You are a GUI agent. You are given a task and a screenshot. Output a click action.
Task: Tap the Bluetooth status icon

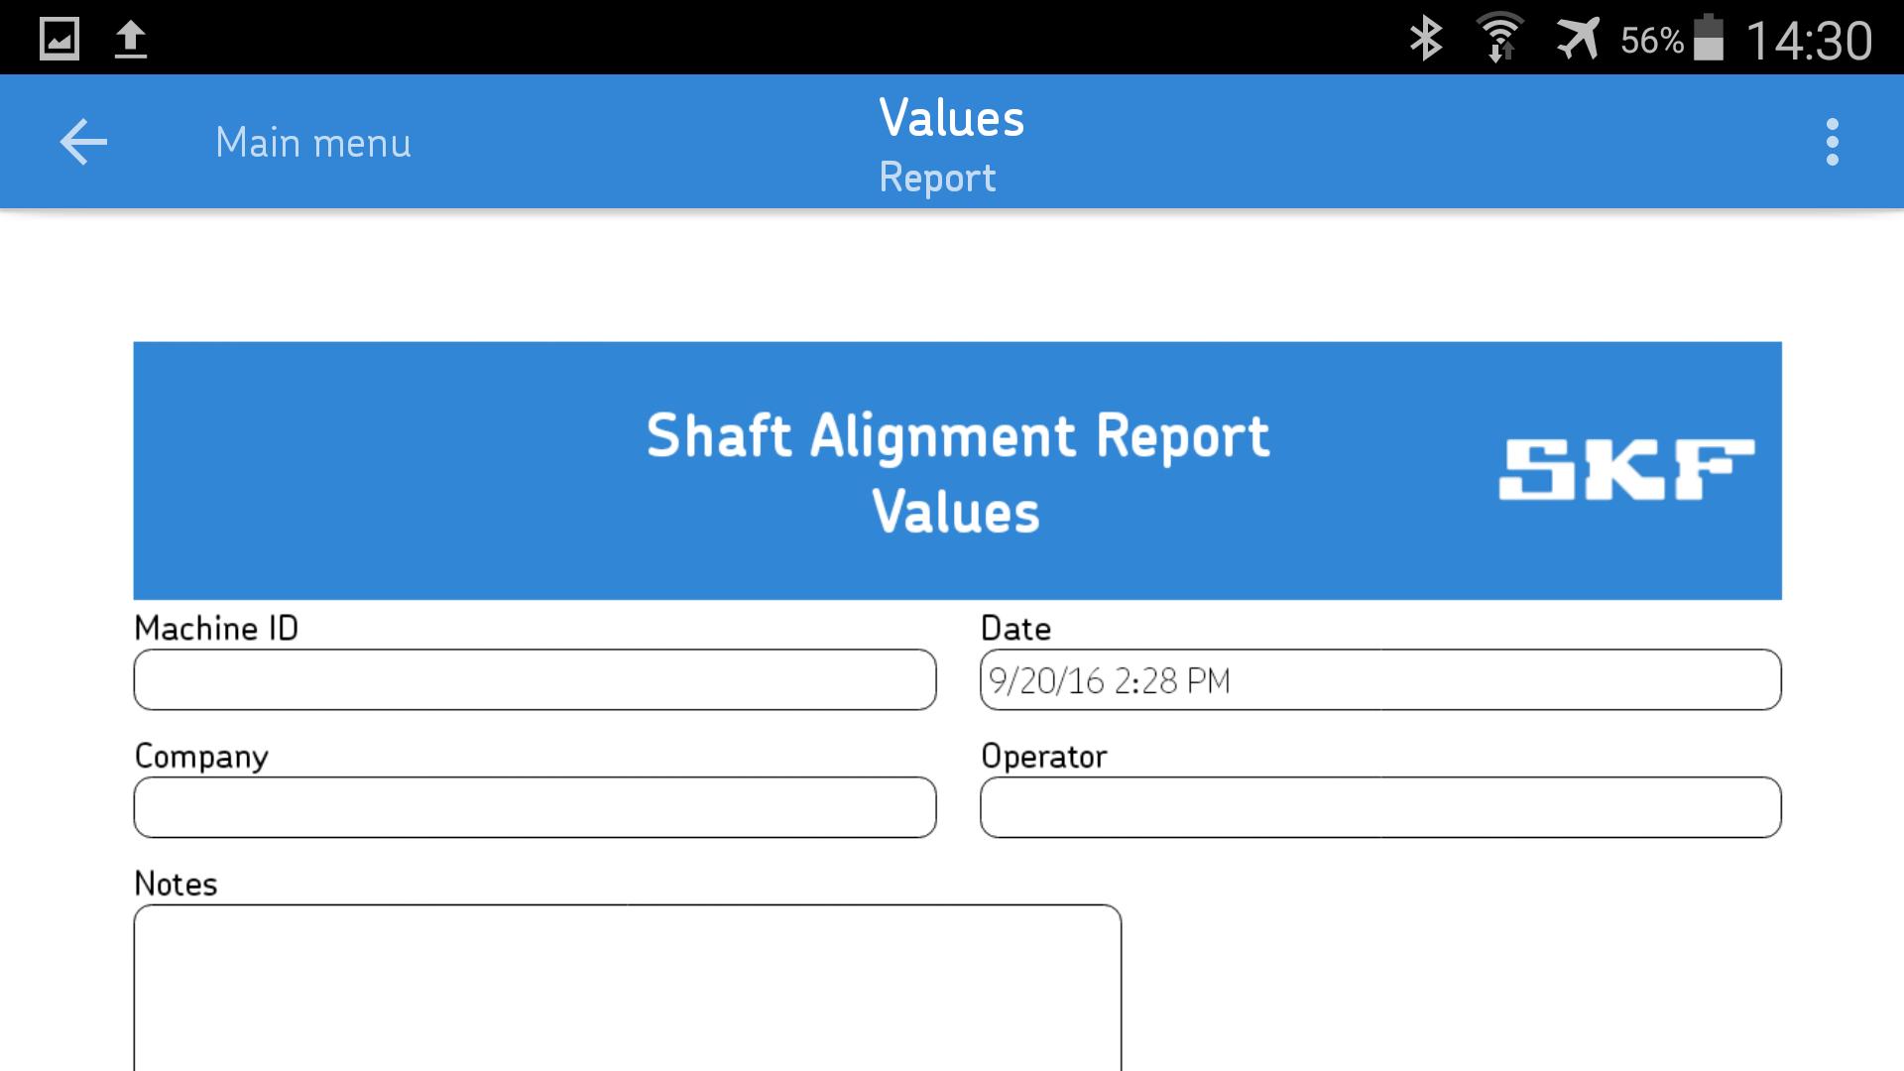pos(1425,40)
